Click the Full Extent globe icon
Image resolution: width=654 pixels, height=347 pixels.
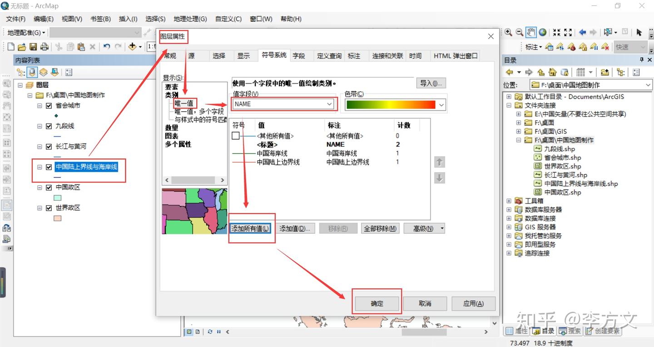point(542,32)
